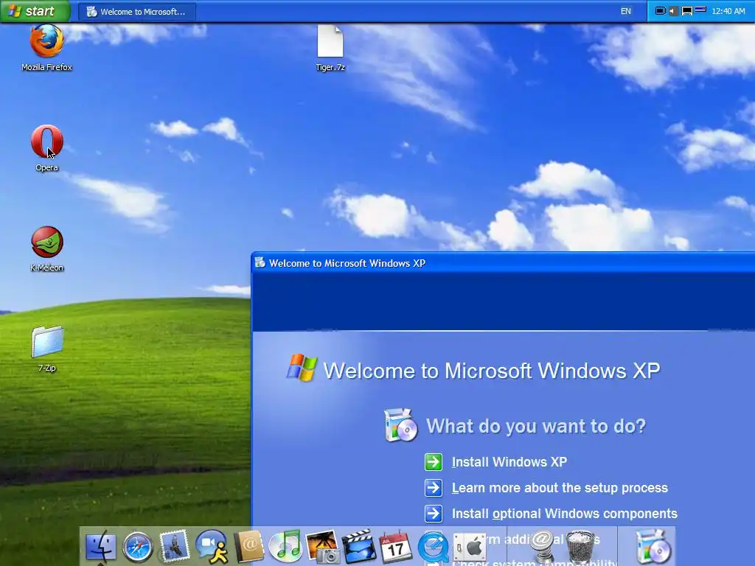The image size is (755, 566).
Task: Click the network monitor tray icon
Action: click(686, 10)
